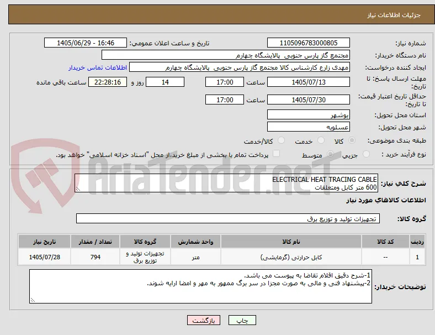Select the جزیی purchase type radio
Screen dimensions: 435x335
366,154
